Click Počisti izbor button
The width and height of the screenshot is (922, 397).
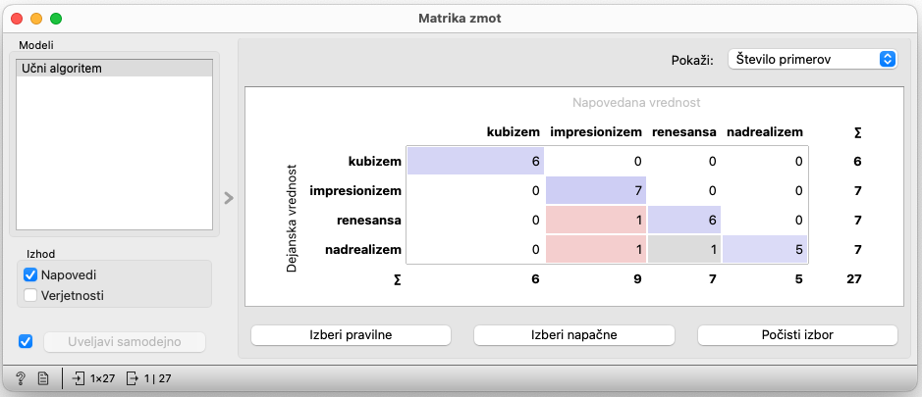(x=797, y=335)
